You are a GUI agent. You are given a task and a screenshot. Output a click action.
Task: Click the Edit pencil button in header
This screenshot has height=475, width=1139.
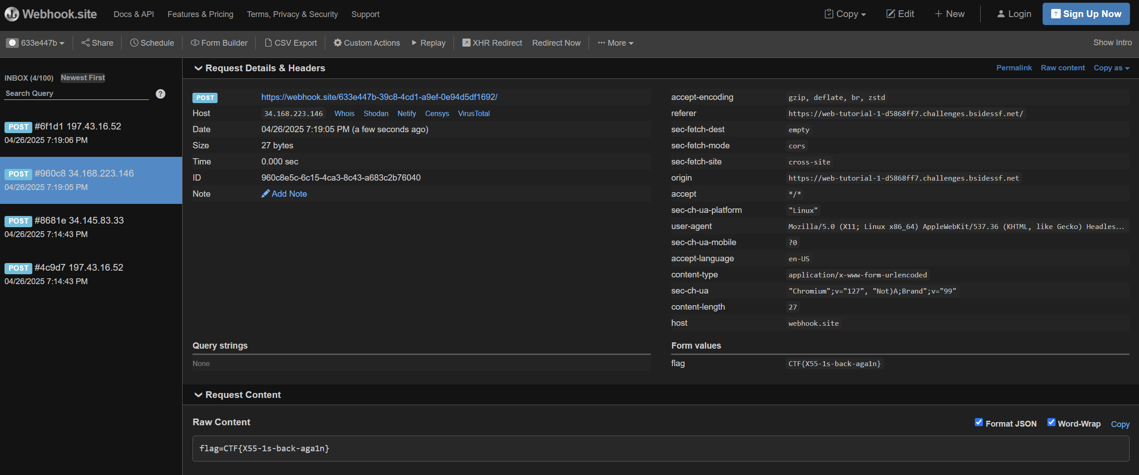point(900,14)
